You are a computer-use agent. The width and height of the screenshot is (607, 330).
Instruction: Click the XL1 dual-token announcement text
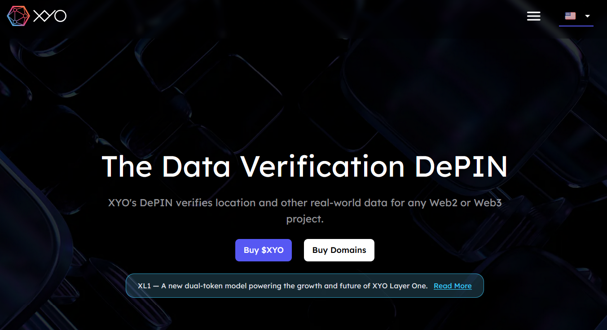tap(283, 286)
